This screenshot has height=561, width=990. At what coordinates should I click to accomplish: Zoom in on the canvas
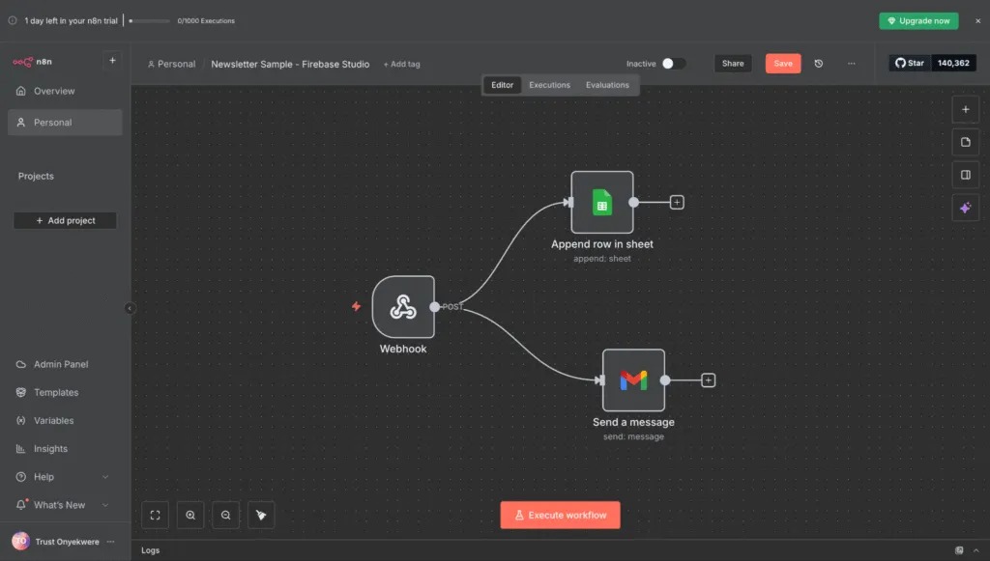pos(190,516)
